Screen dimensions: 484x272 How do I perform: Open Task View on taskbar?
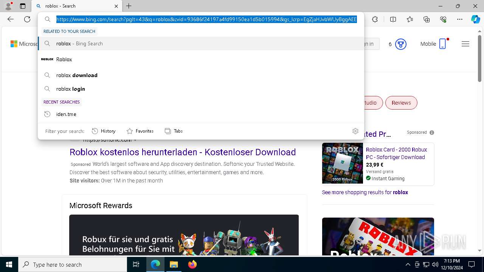pyautogui.click(x=136, y=264)
